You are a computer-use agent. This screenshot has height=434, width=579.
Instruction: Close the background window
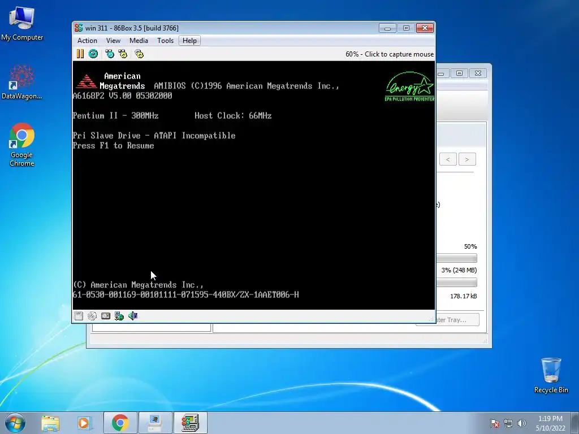pyautogui.click(x=478, y=73)
